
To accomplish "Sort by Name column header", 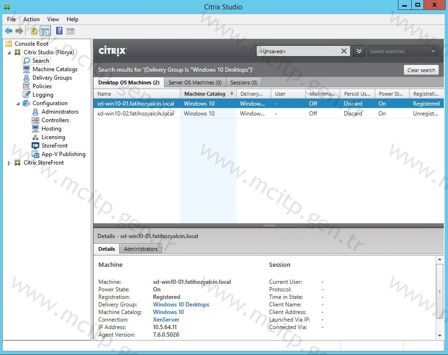I will coord(137,94).
